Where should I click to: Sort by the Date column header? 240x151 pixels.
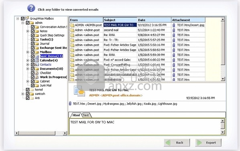pos(154,20)
